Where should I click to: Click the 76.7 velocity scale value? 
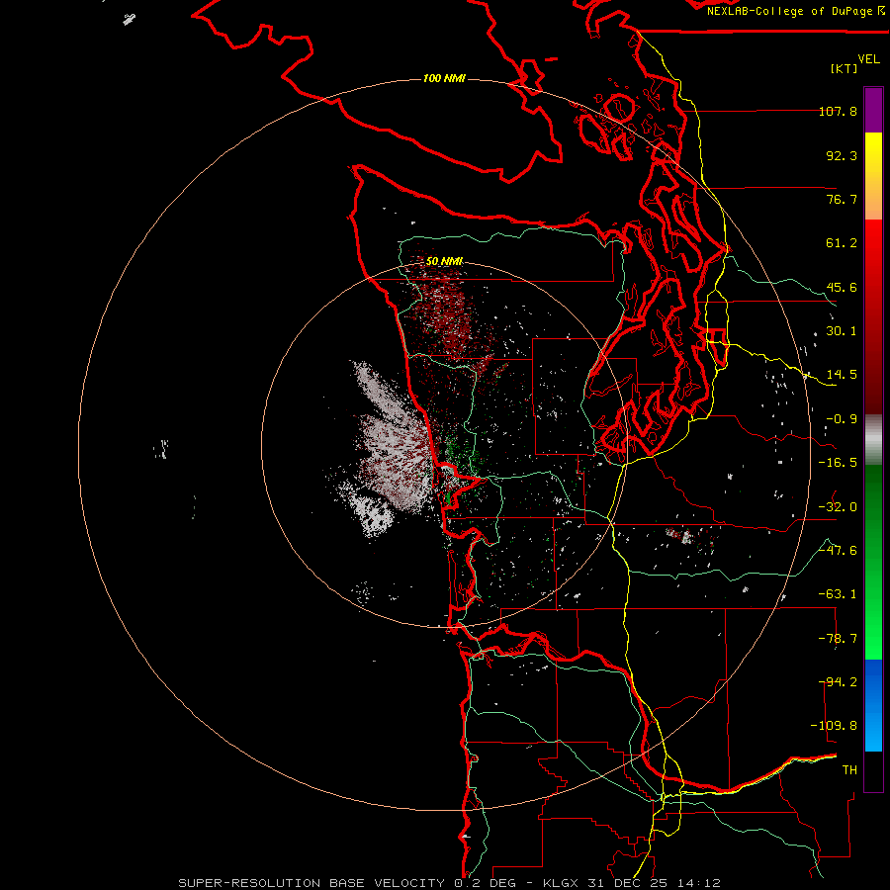[x=842, y=199]
